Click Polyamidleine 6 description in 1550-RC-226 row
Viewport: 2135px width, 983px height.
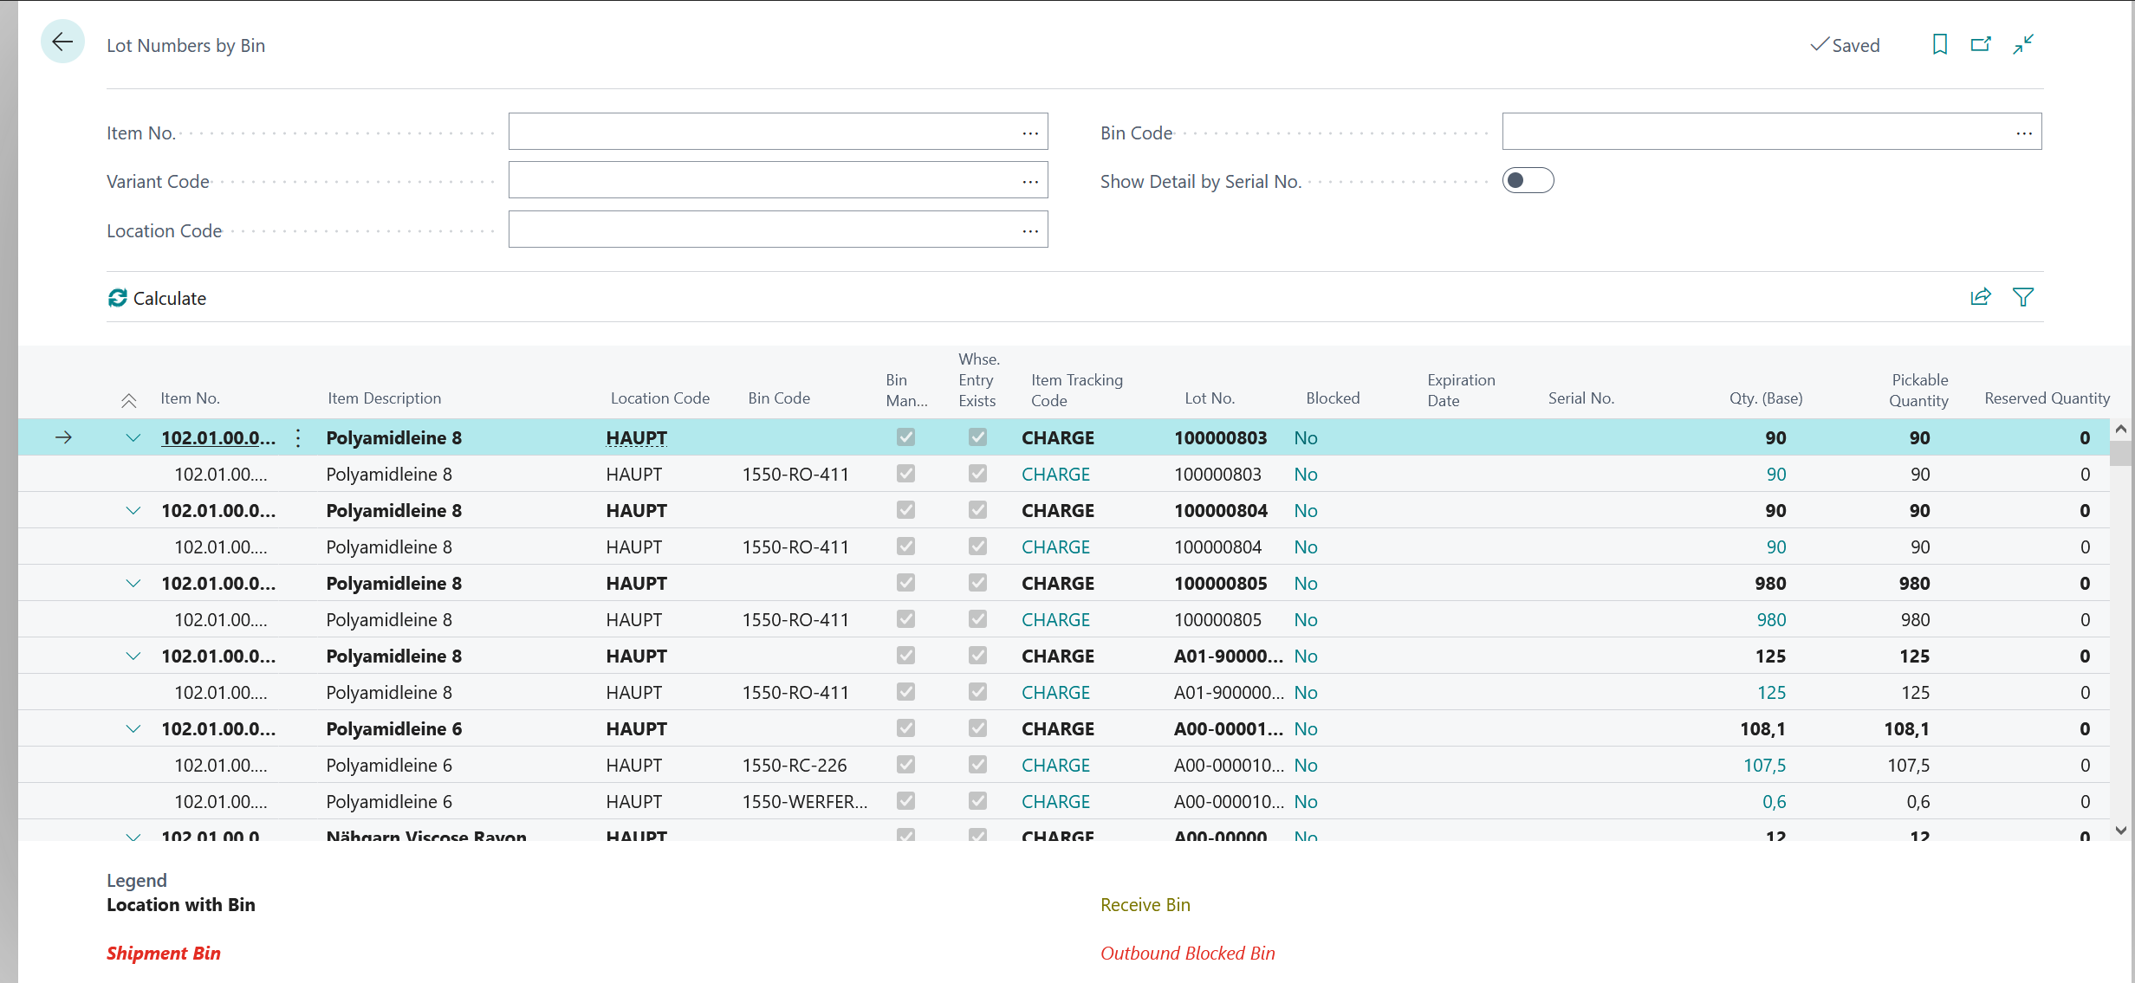[x=389, y=766]
